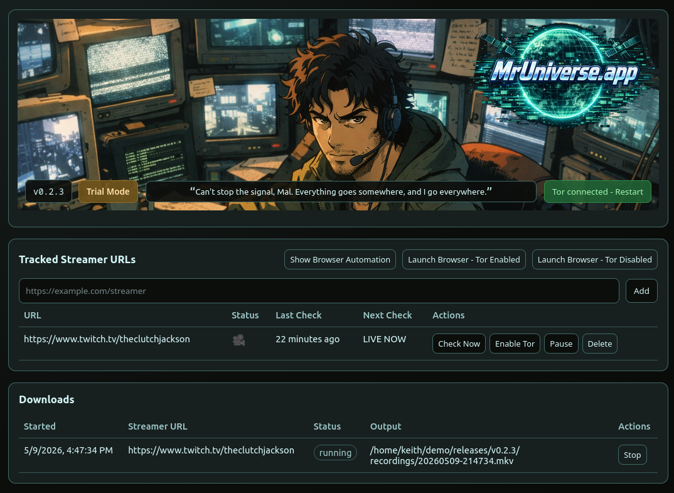Click the URL column header
The height and width of the screenshot is (493, 674).
click(33, 315)
